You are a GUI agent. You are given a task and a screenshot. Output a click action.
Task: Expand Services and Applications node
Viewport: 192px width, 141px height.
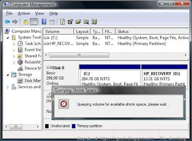[x=7, y=87]
